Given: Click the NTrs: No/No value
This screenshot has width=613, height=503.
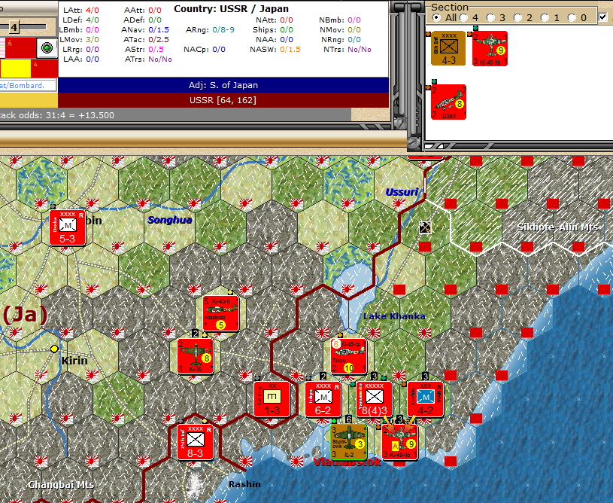Looking at the screenshot, I should tap(360, 50).
